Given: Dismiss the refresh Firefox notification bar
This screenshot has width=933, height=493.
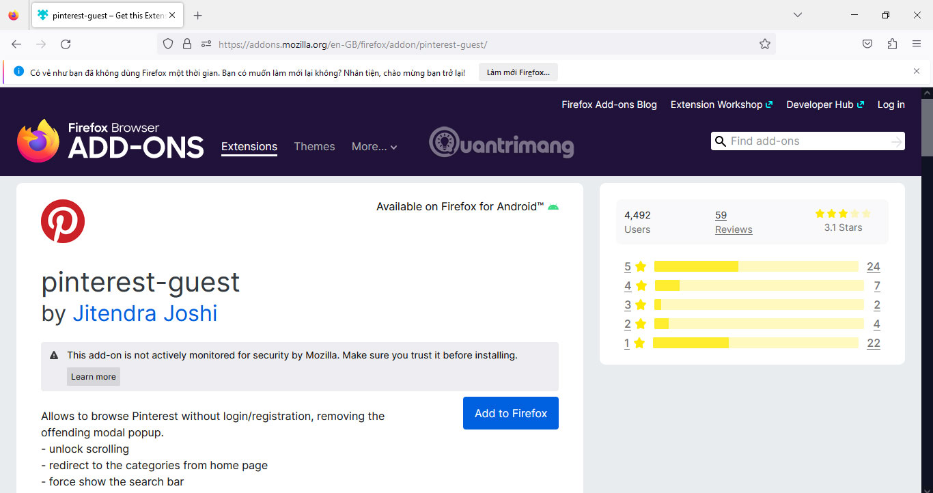Looking at the screenshot, I should pos(917,71).
